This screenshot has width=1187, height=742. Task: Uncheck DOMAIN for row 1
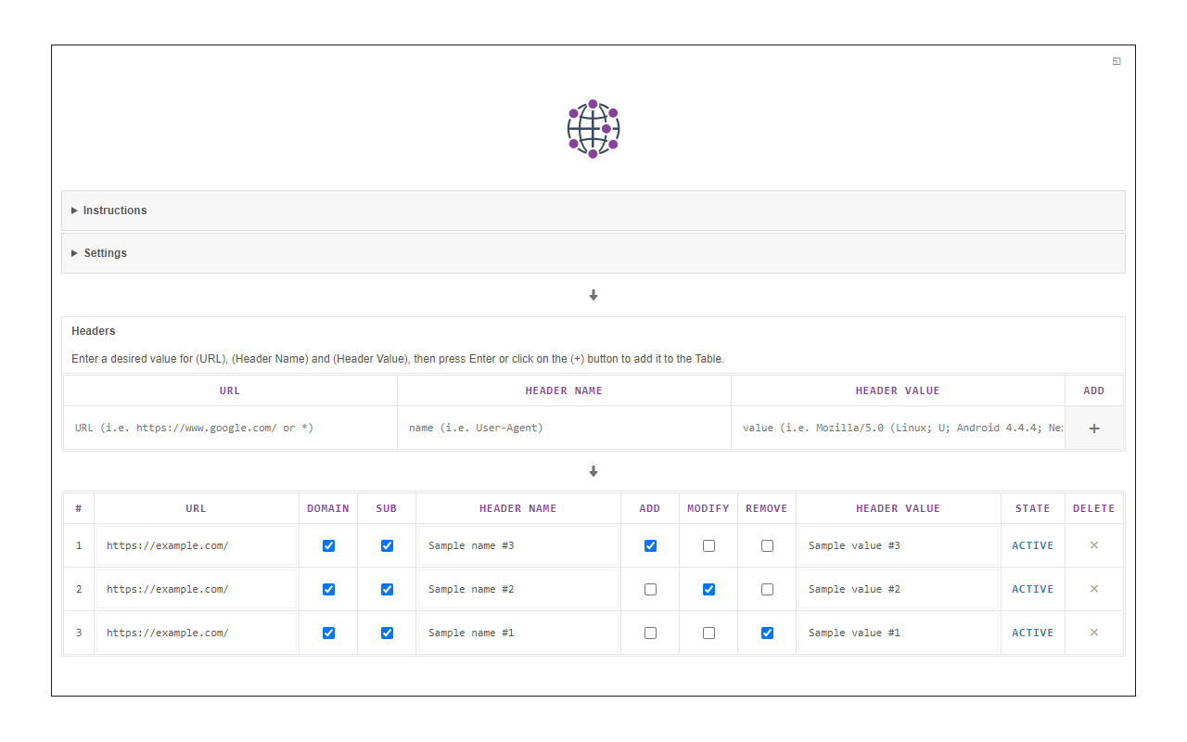point(328,545)
